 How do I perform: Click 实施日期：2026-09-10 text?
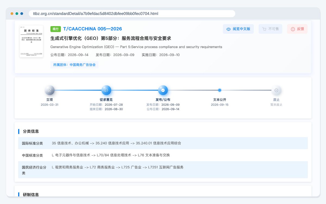click(161, 55)
